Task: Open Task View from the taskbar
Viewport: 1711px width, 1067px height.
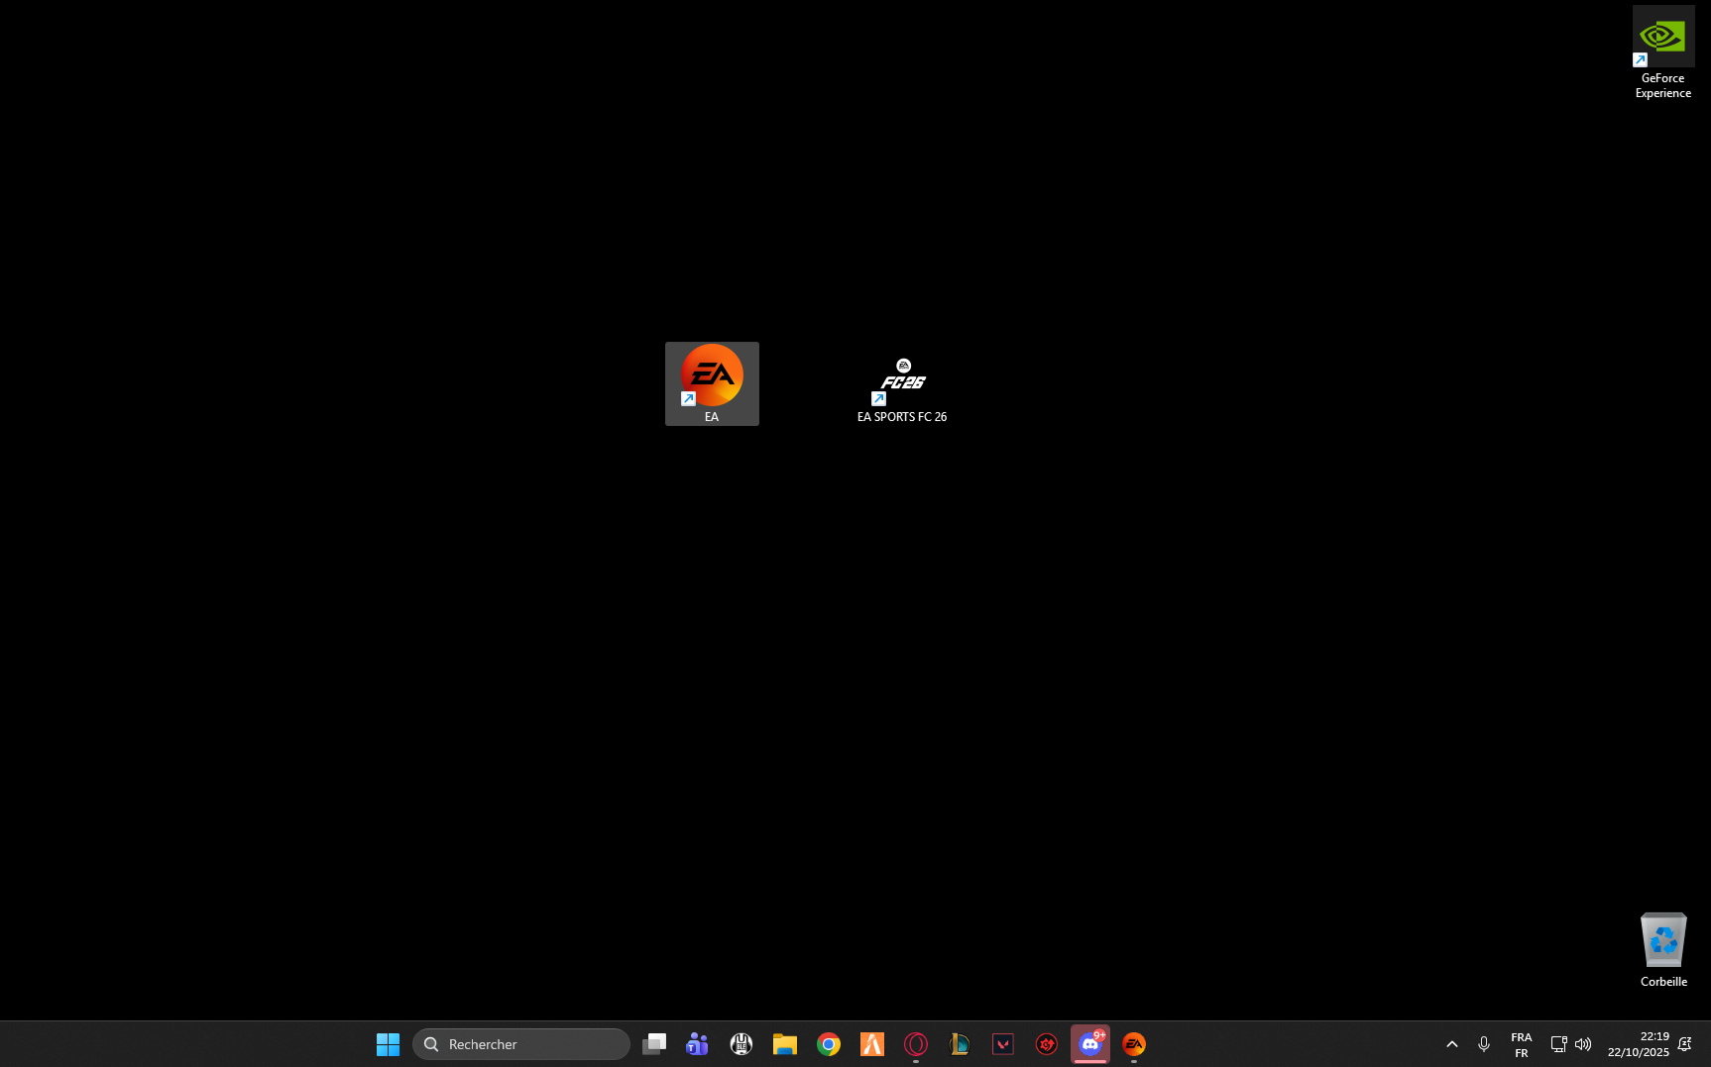Action: tap(654, 1044)
